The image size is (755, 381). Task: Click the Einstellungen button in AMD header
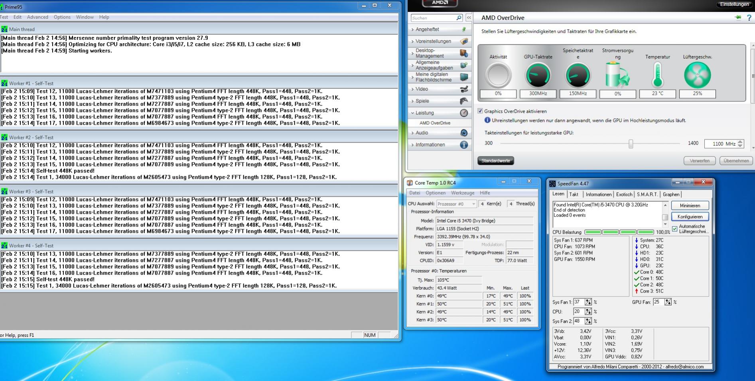pyautogui.click(x=734, y=4)
